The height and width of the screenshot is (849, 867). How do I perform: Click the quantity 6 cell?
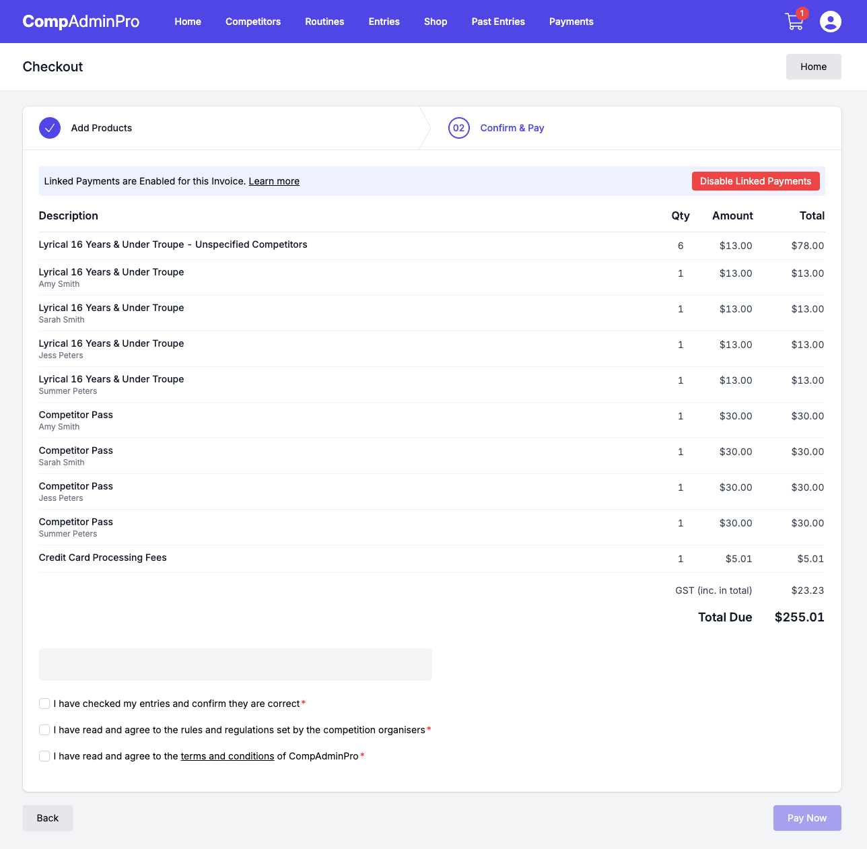click(x=681, y=246)
